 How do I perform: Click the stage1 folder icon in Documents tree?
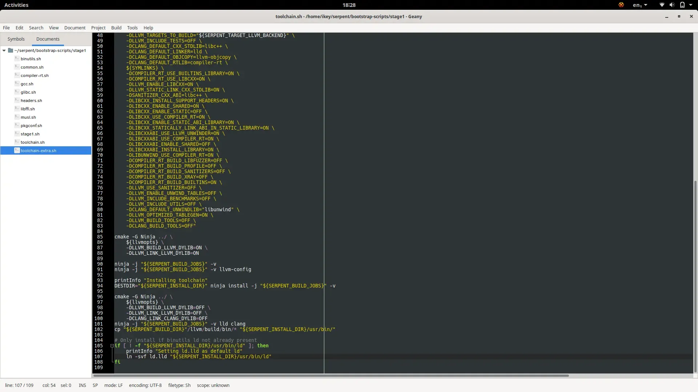tap(11, 50)
